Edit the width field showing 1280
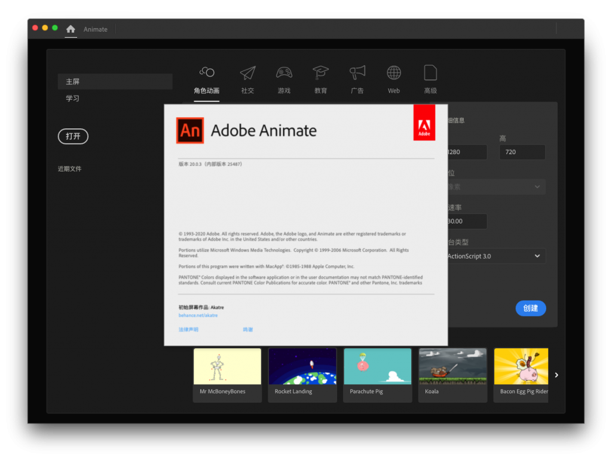 click(467, 152)
